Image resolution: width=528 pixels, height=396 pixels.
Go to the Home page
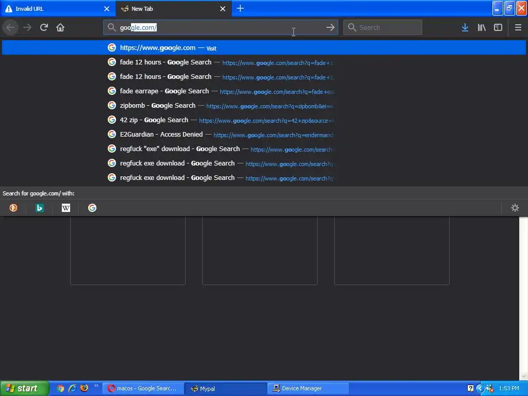(x=60, y=27)
